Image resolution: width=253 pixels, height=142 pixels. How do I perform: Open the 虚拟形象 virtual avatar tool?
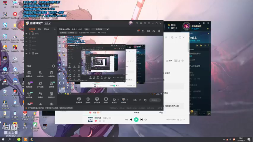pyautogui.click(x=29, y=95)
